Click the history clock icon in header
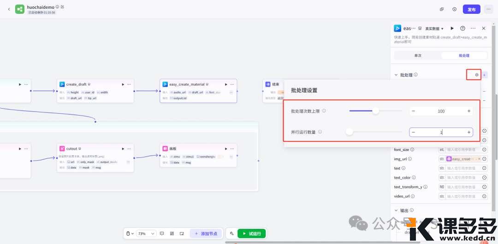 [454, 9]
